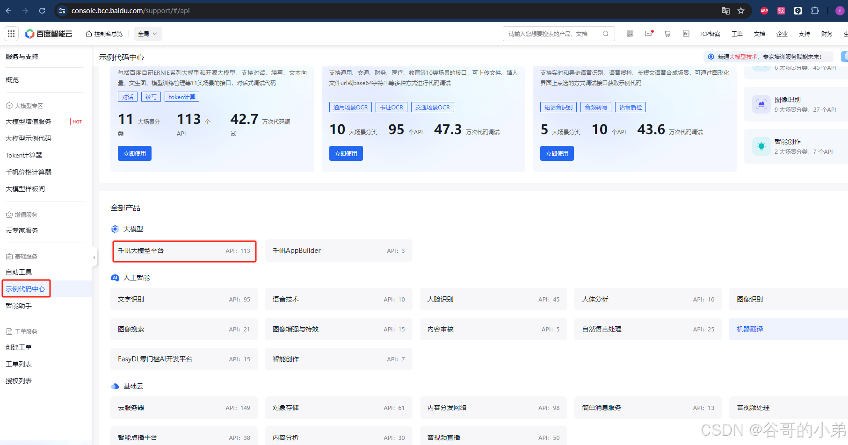Open the ICP备案 menu
Viewport: 848px width, 445px height.
pyautogui.click(x=710, y=34)
